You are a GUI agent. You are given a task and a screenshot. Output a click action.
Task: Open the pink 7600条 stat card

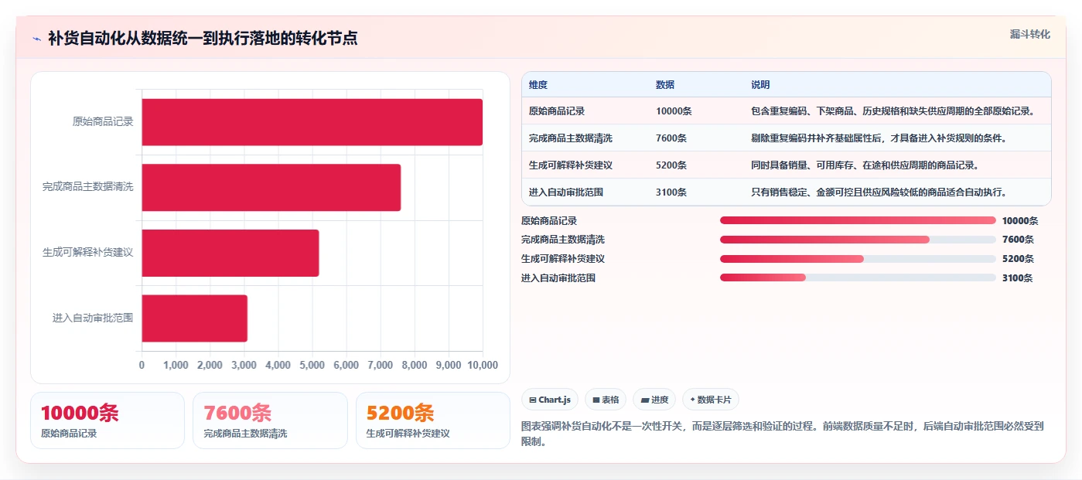[271, 420]
